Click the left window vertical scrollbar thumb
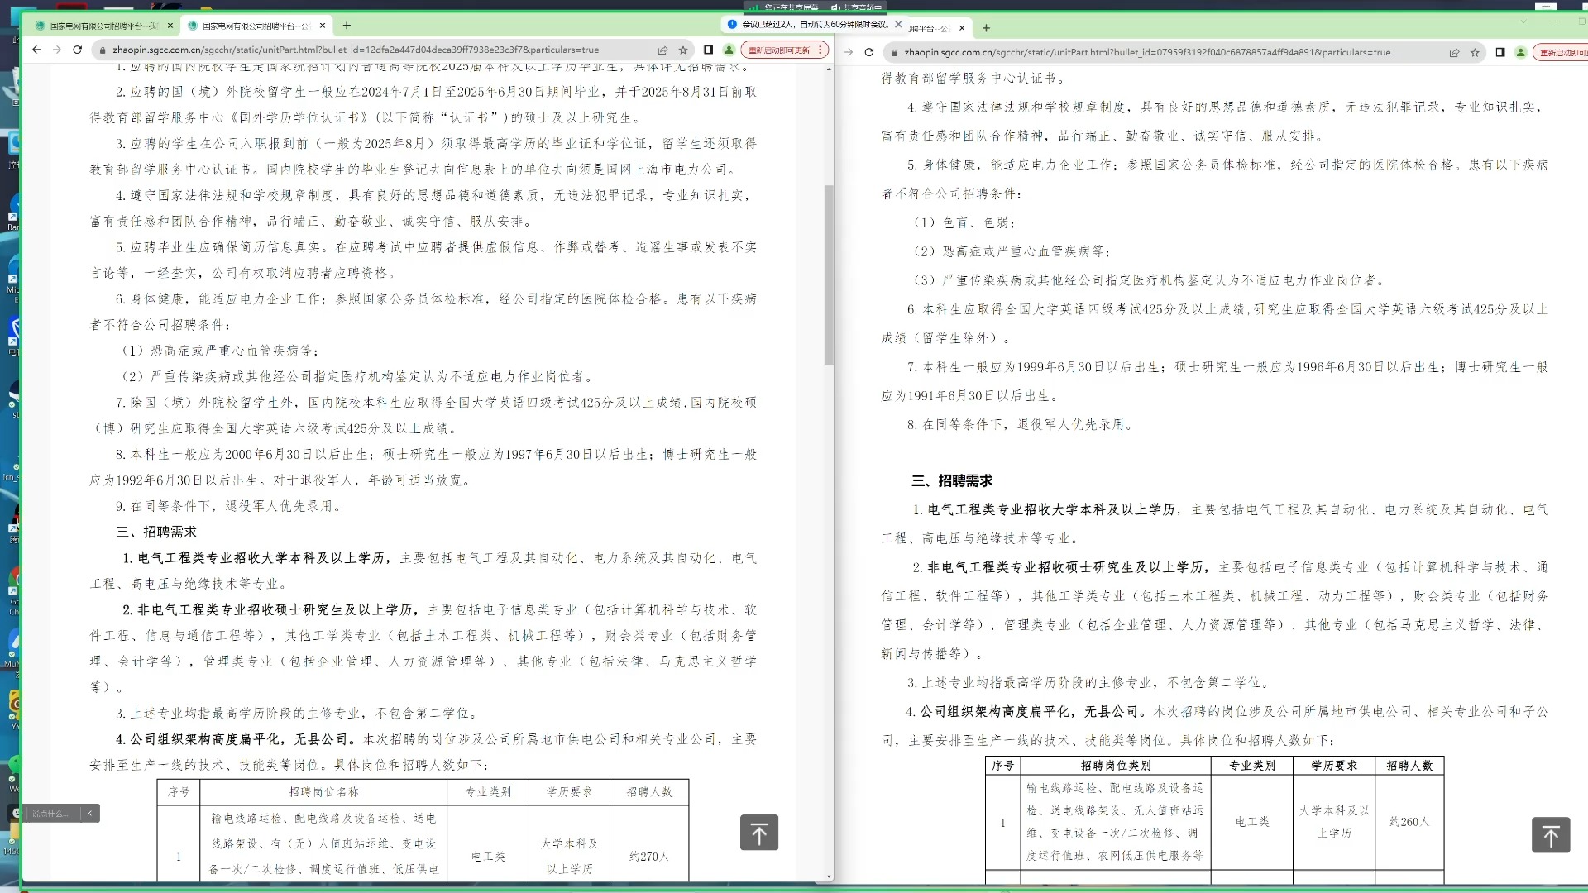 click(829, 275)
